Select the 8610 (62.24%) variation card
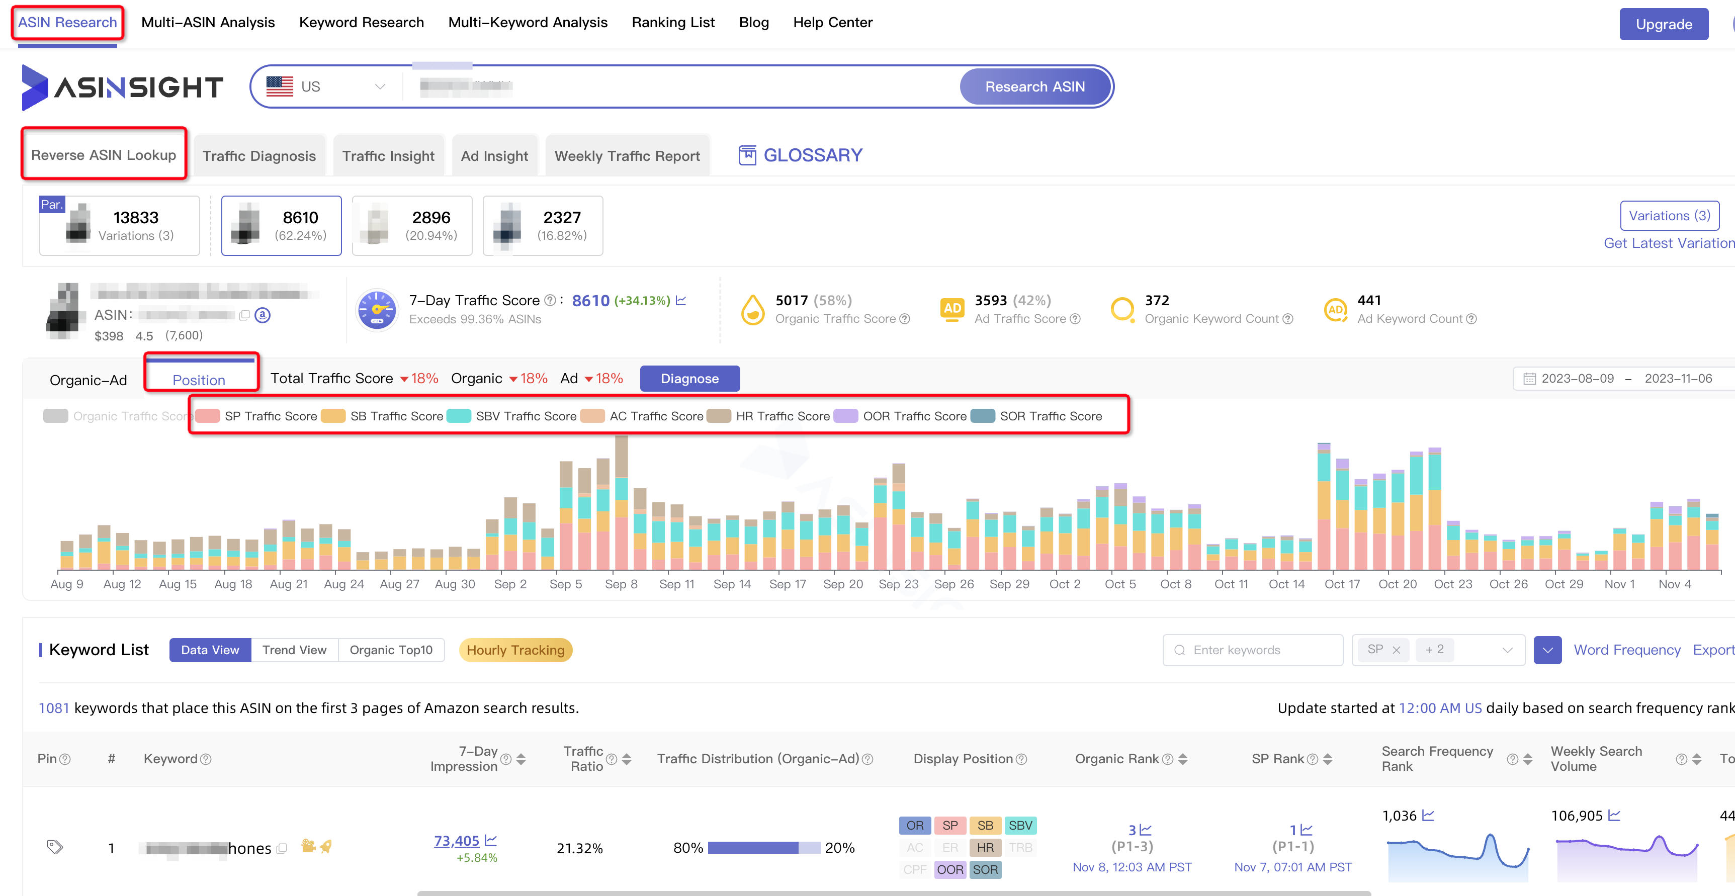The image size is (1735, 896). [281, 226]
